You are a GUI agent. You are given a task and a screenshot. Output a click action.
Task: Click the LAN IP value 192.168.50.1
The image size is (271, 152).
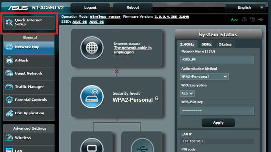coord(193,141)
